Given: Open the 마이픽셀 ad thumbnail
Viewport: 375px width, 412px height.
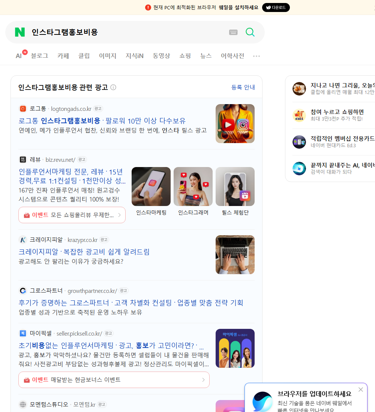Looking at the screenshot, I should (235, 348).
